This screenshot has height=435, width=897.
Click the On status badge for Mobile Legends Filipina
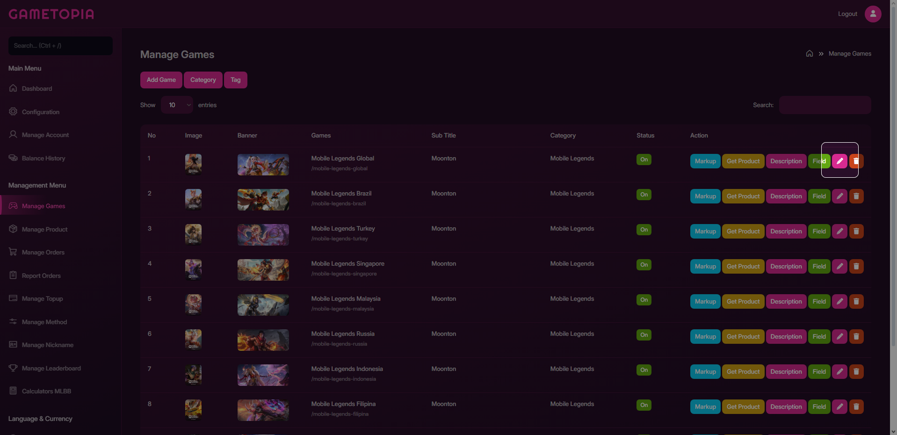644,405
